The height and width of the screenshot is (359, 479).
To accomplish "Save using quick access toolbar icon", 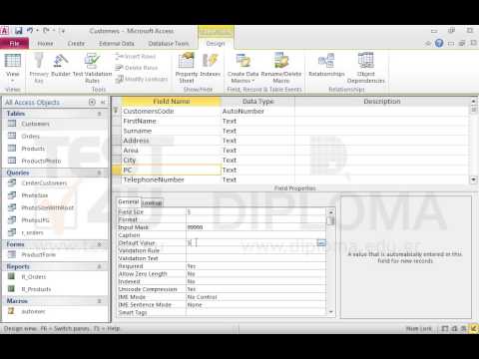I will [18, 31].
